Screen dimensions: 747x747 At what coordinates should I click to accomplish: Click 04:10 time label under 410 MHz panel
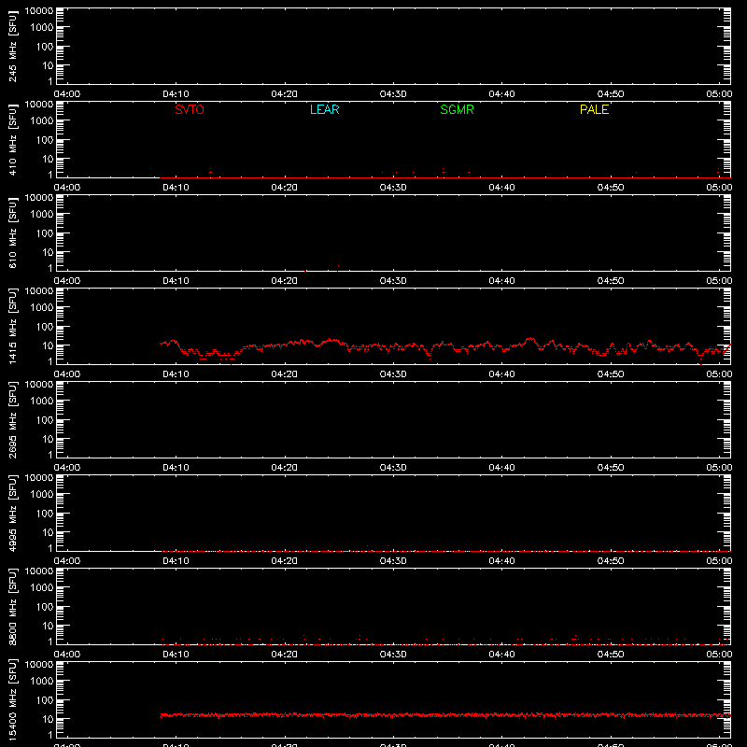176,188
